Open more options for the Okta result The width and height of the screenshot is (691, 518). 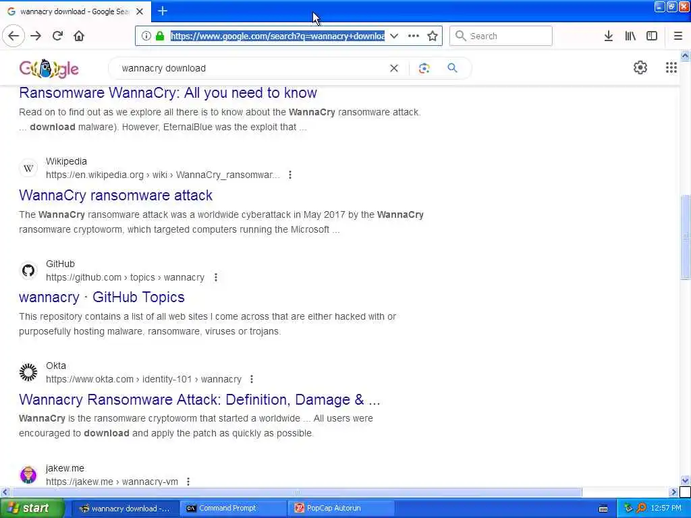tap(252, 379)
